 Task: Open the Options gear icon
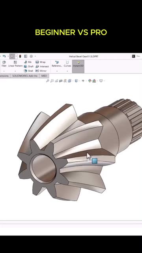tap(31, 56)
